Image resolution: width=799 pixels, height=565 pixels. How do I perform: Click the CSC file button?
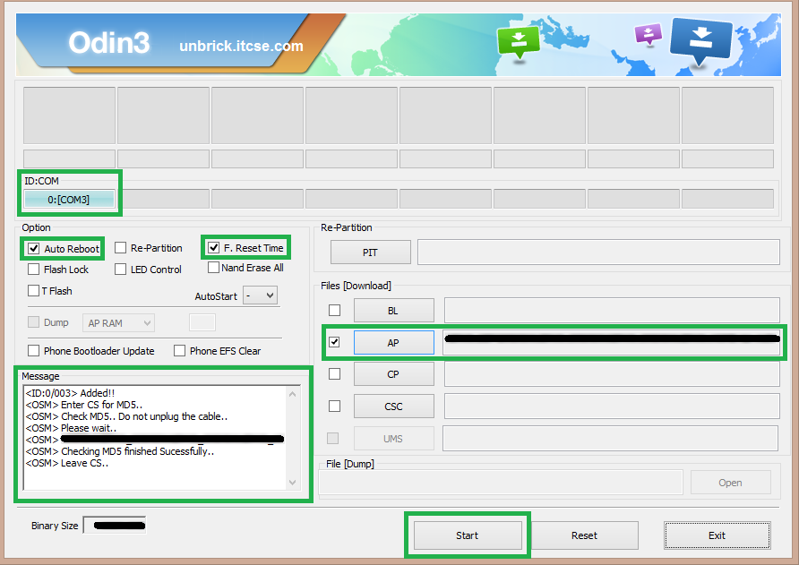tap(394, 406)
